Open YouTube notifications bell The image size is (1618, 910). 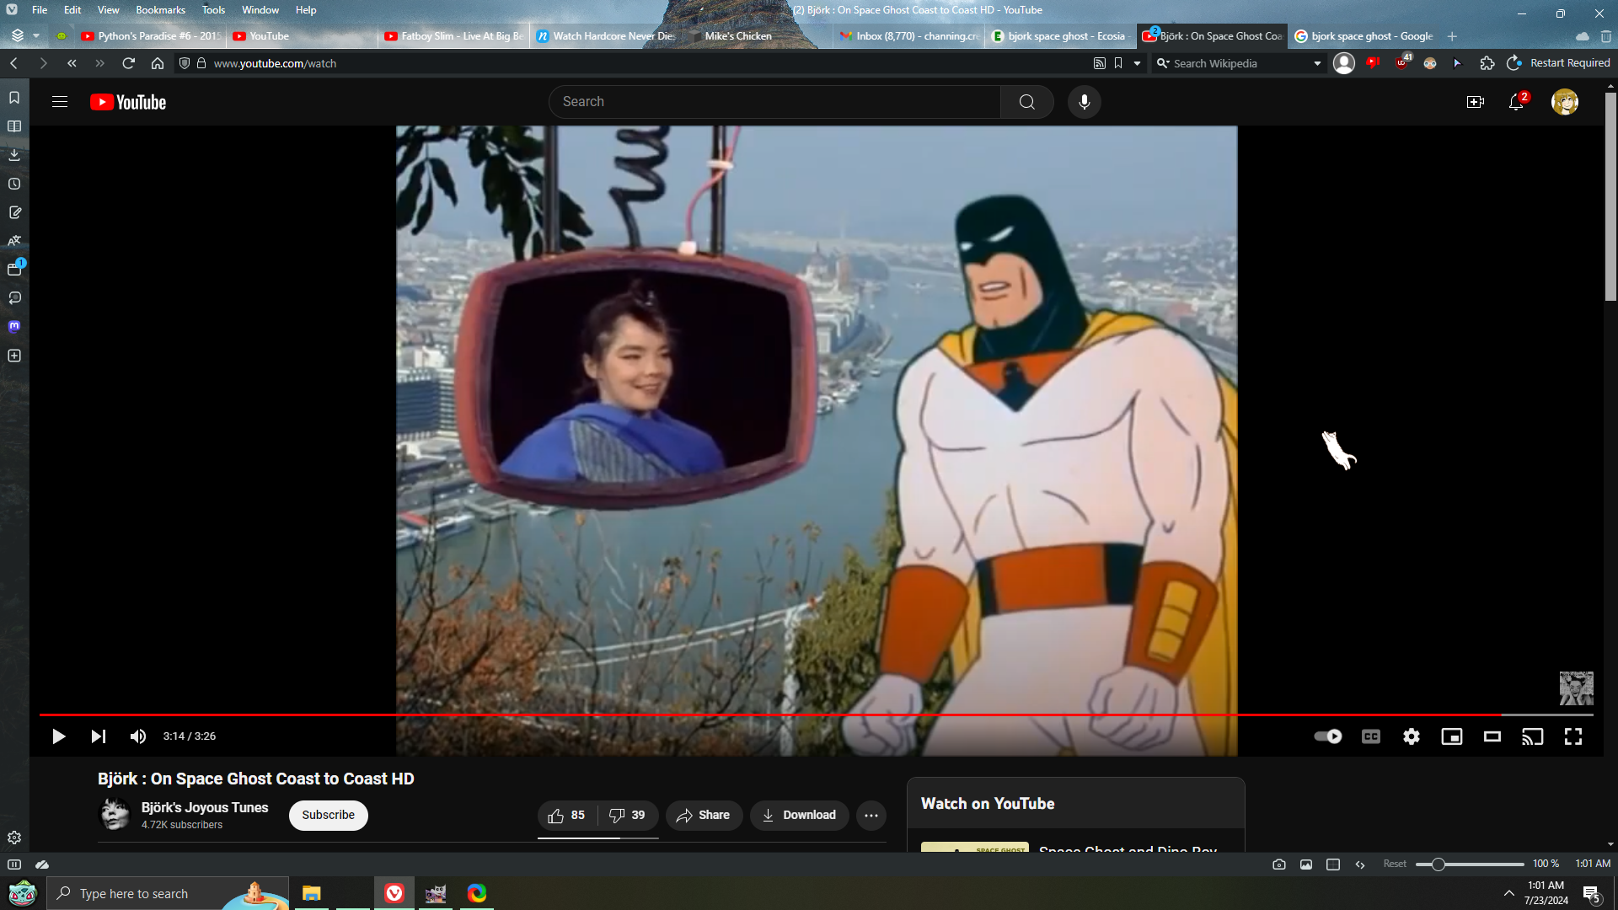pyautogui.click(x=1515, y=102)
